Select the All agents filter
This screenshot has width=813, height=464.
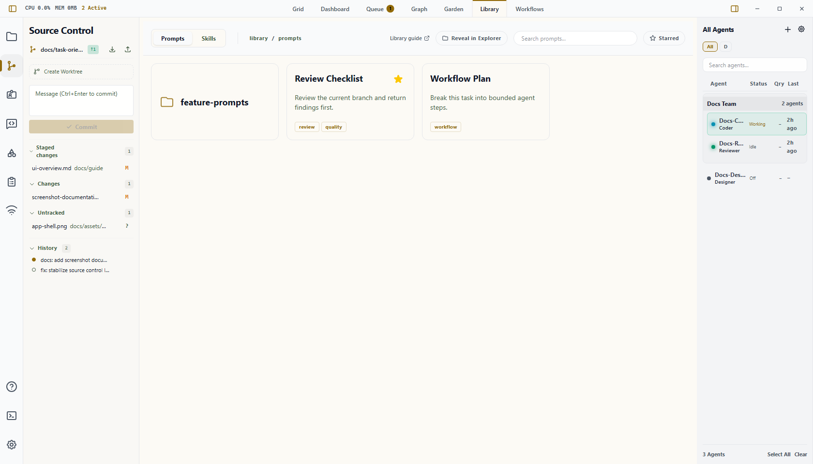click(x=710, y=47)
